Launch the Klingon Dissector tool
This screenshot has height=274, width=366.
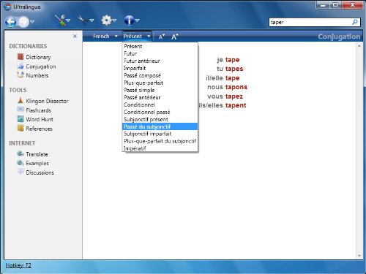tap(47, 101)
